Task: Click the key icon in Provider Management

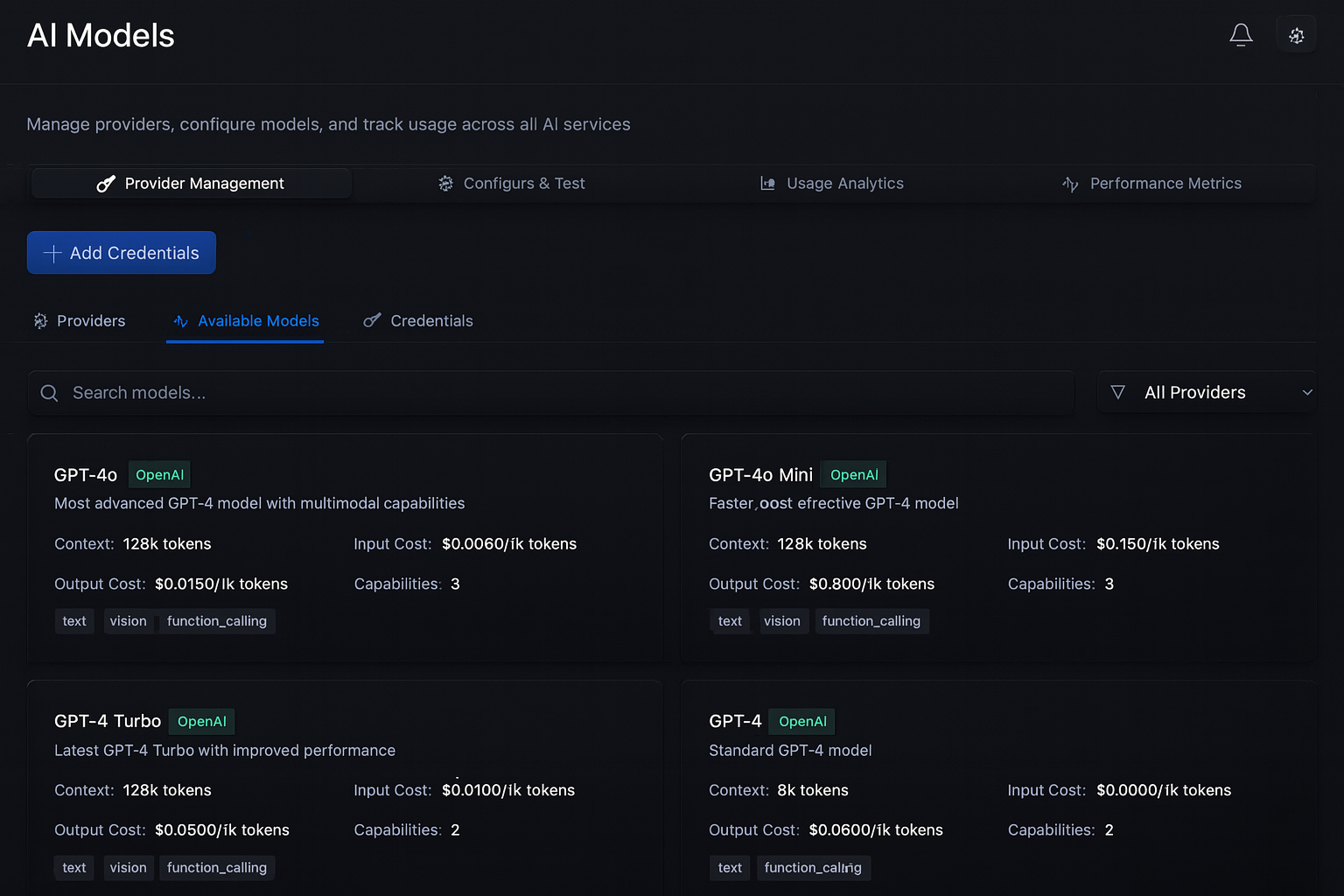Action: point(106,184)
